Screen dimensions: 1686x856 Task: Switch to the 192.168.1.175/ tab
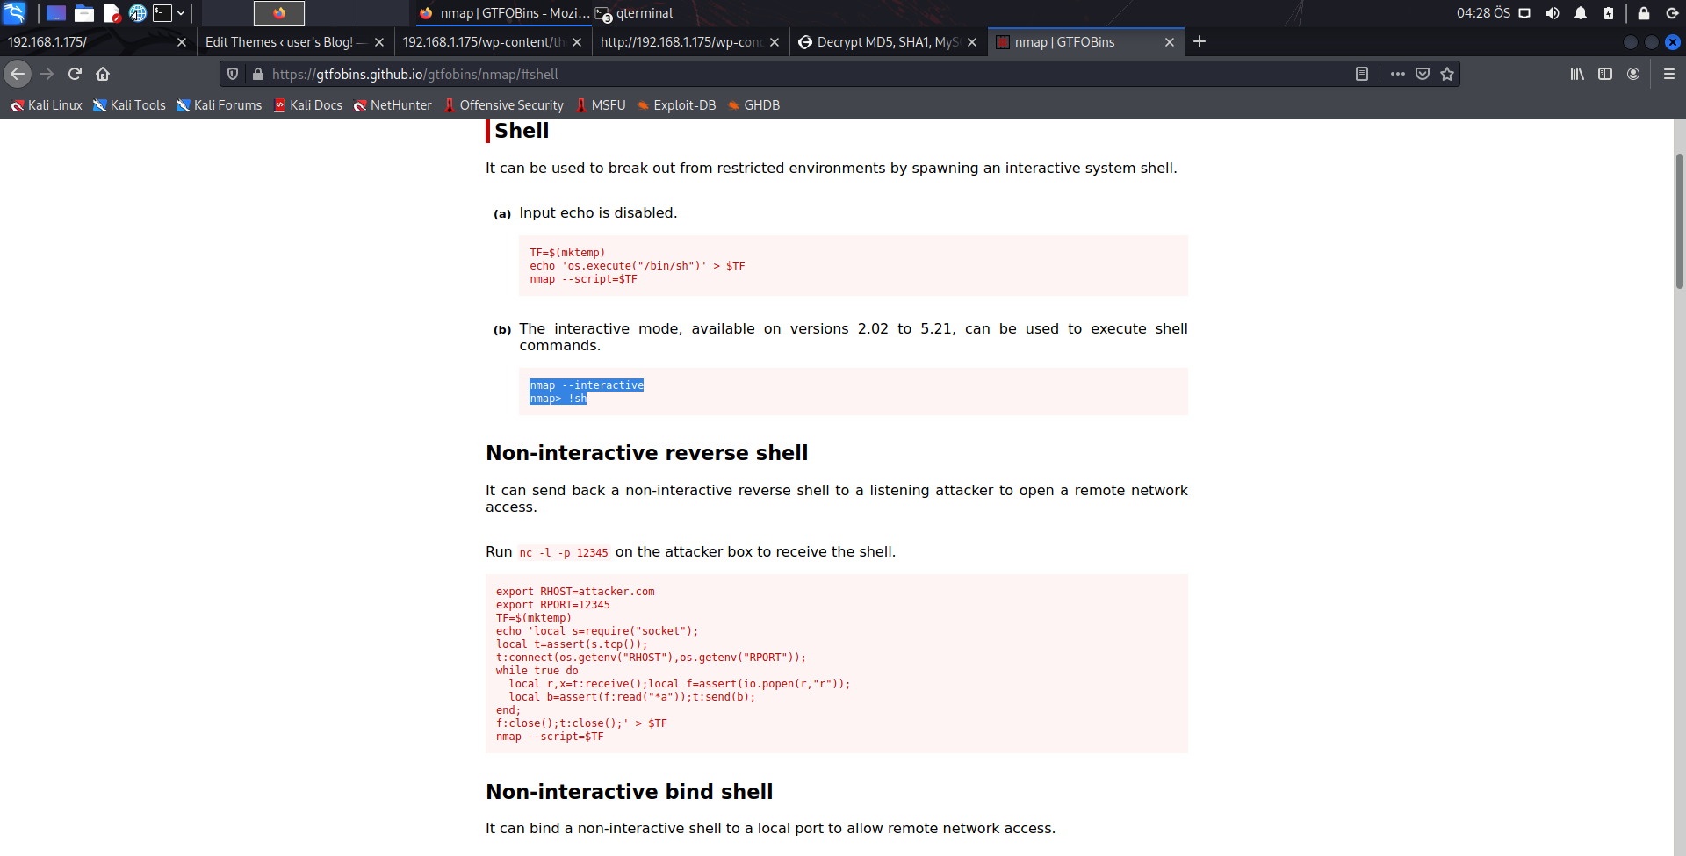point(97,42)
